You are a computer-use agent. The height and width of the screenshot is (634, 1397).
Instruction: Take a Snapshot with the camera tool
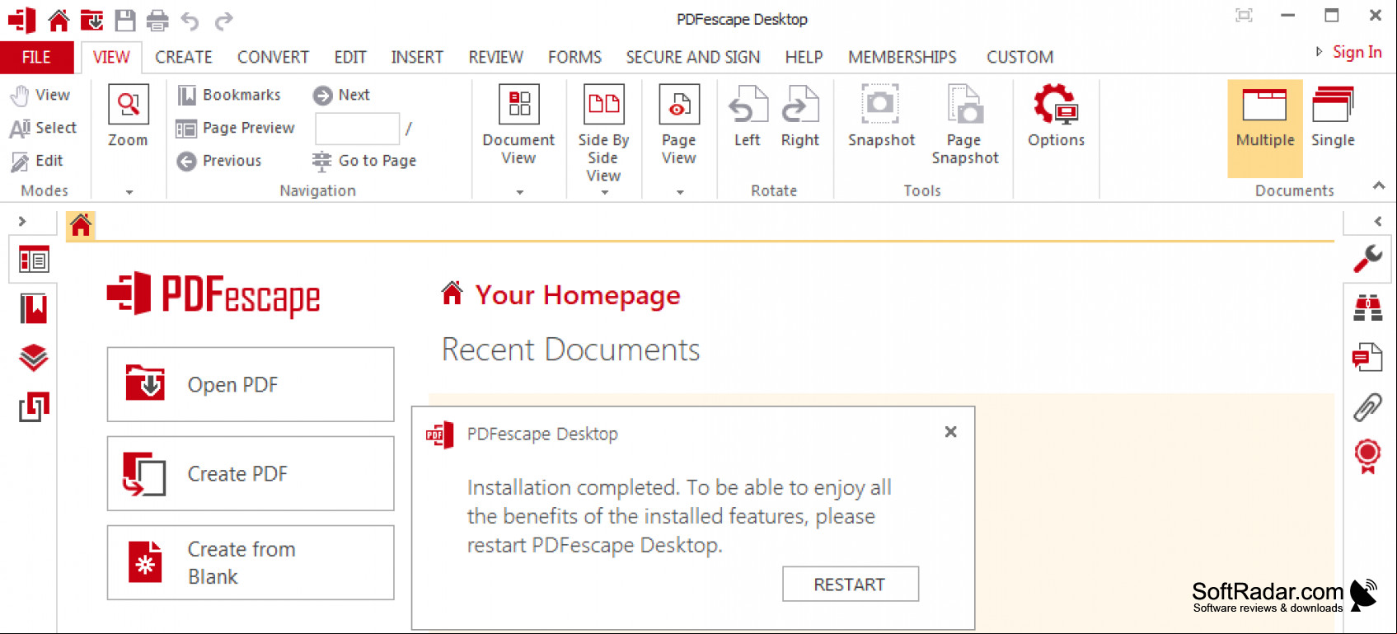(881, 116)
